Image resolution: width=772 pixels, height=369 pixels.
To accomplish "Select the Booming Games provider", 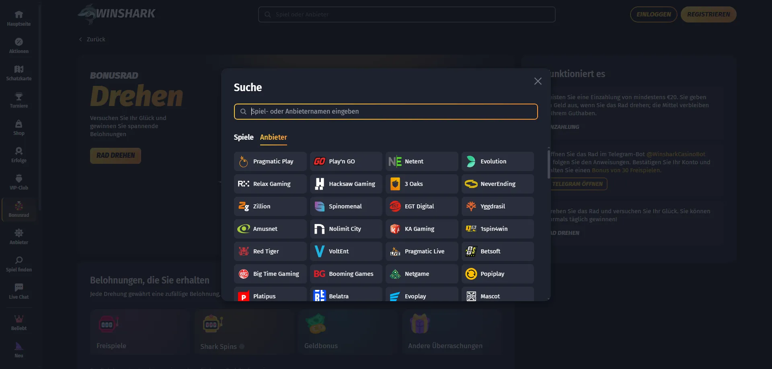I will click(x=346, y=274).
